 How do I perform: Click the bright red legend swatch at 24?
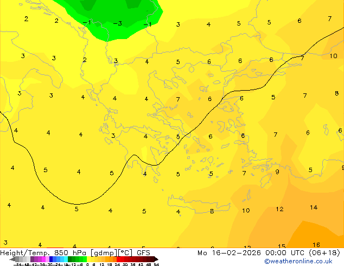118,259
